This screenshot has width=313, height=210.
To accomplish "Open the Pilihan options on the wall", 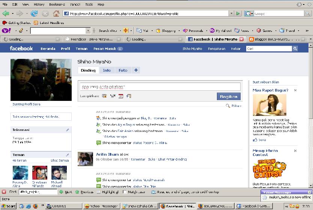I will pyautogui.click(x=233, y=106).
